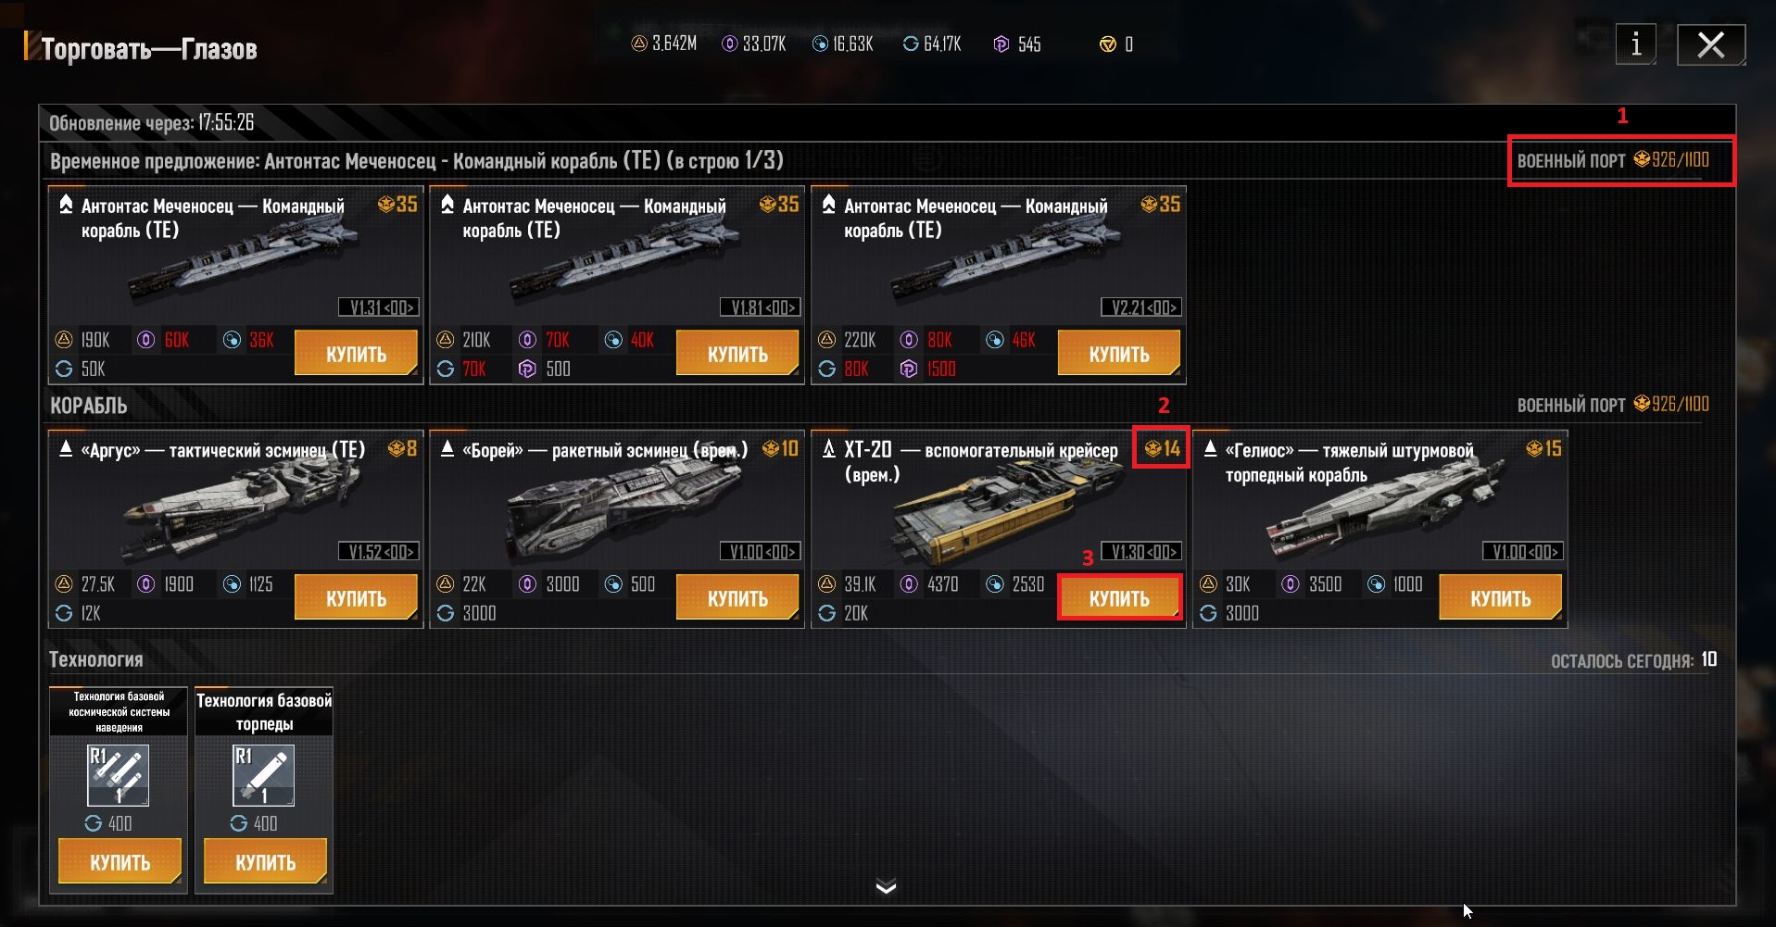Screen dimensions: 1776x927
Task: Buy the V2.21 Антонтас Меченосец command ship
Action: click(x=1119, y=354)
